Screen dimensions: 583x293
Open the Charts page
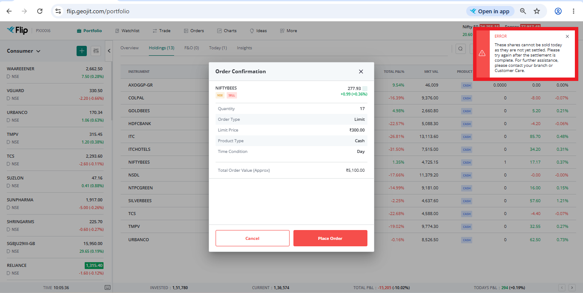pyautogui.click(x=227, y=31)
